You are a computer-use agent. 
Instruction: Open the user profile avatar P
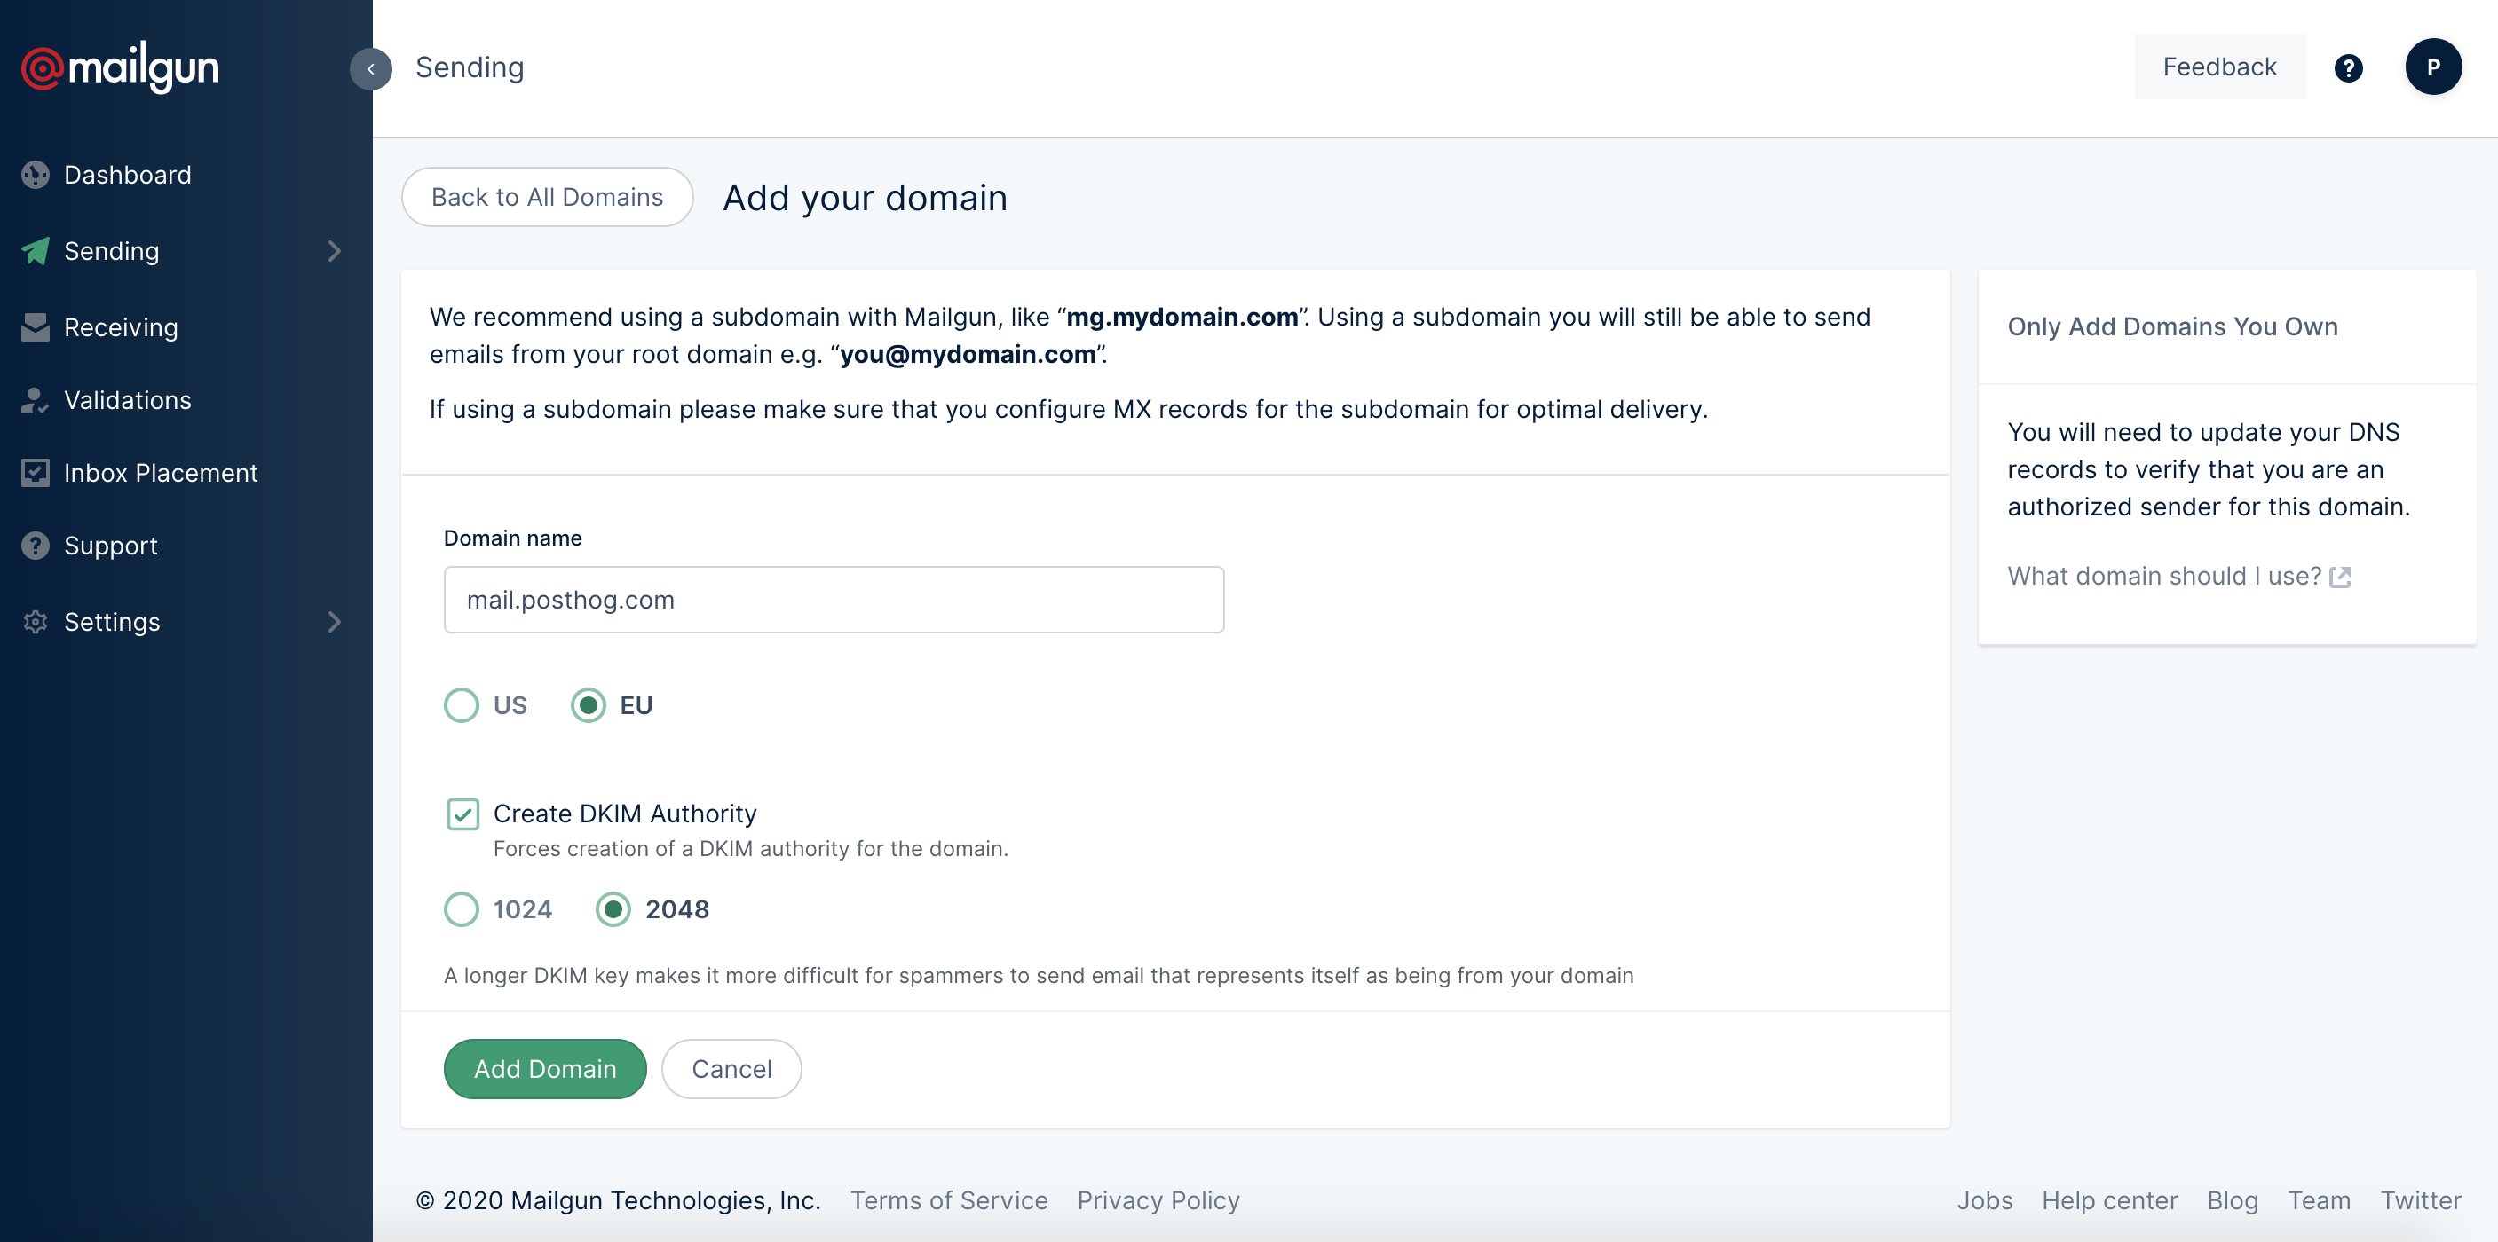2432,67
